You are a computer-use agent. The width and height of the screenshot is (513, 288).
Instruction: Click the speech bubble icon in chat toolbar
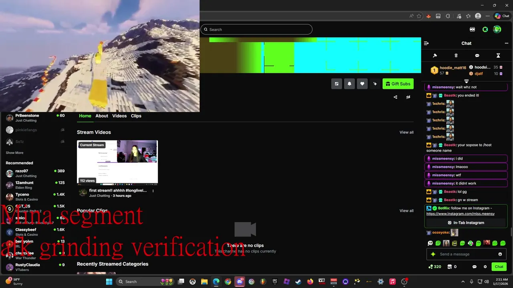(477, 56)
